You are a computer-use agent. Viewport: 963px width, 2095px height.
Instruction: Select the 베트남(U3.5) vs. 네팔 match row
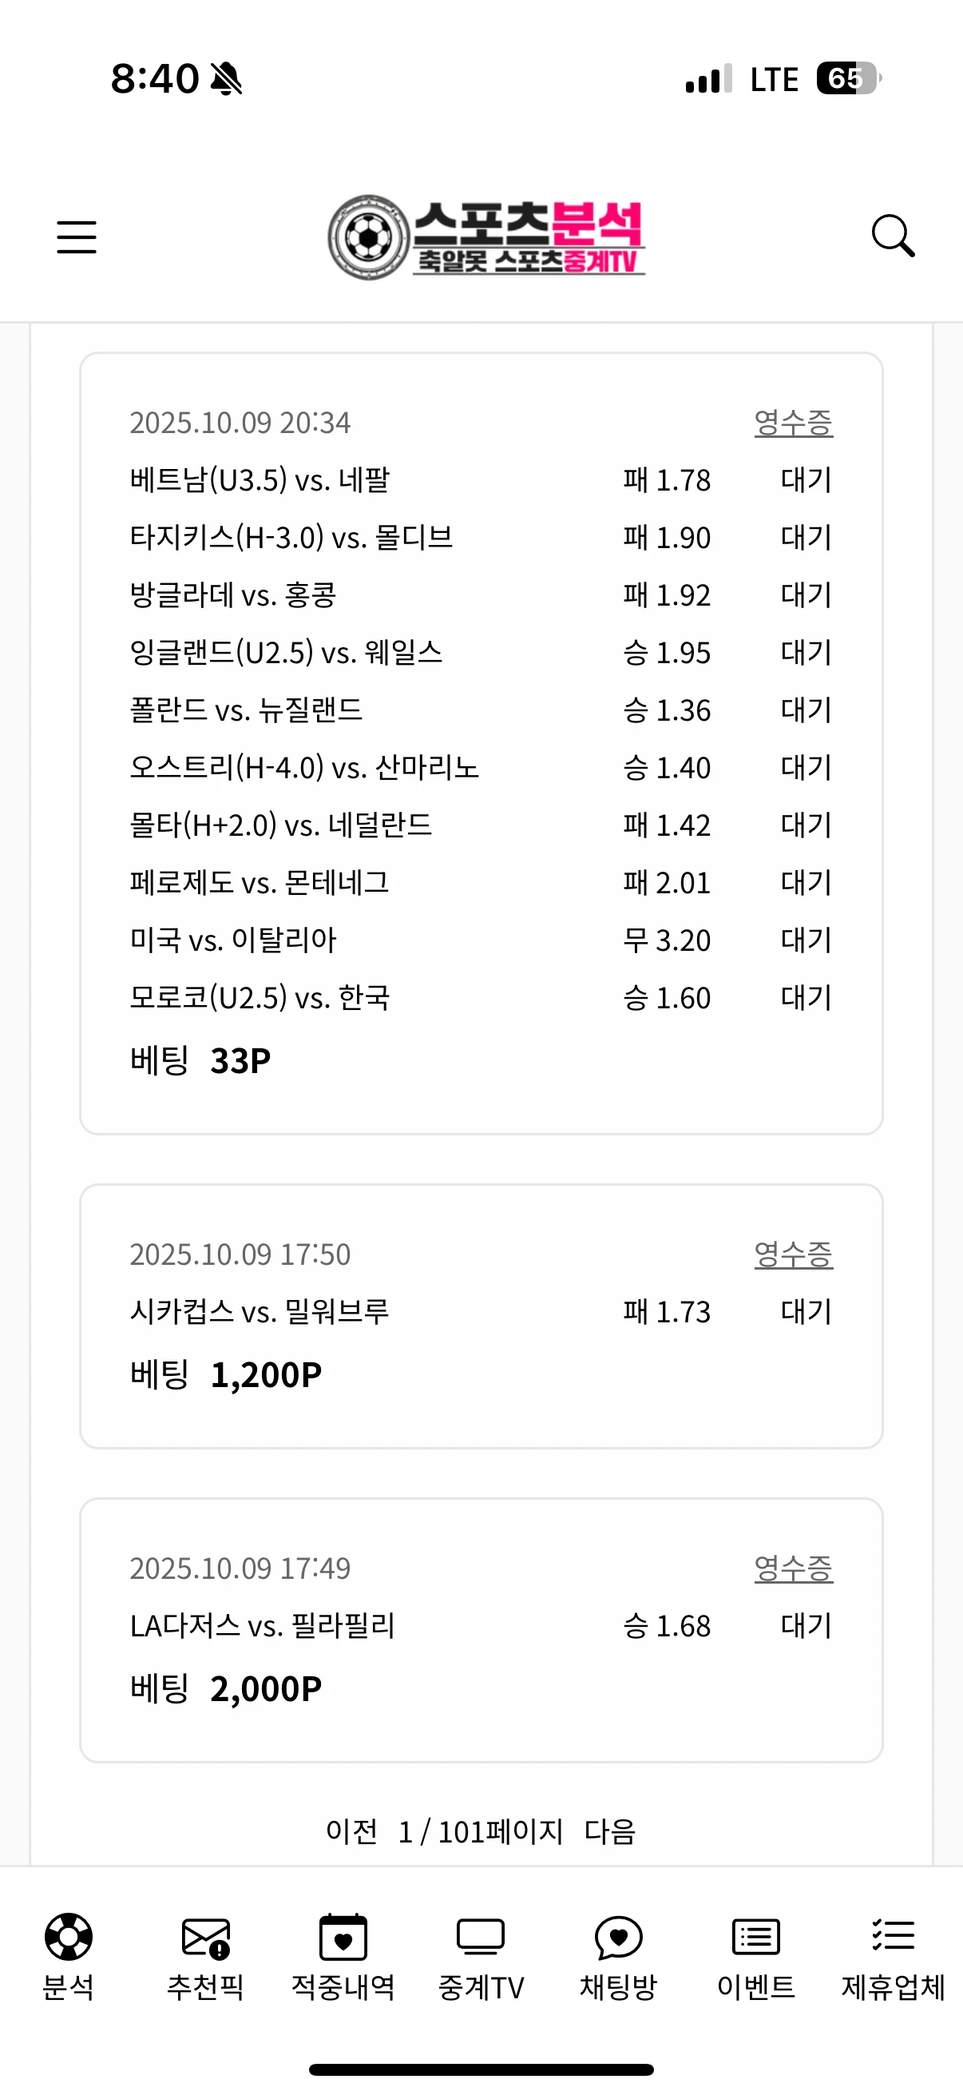tap(260, 480)
